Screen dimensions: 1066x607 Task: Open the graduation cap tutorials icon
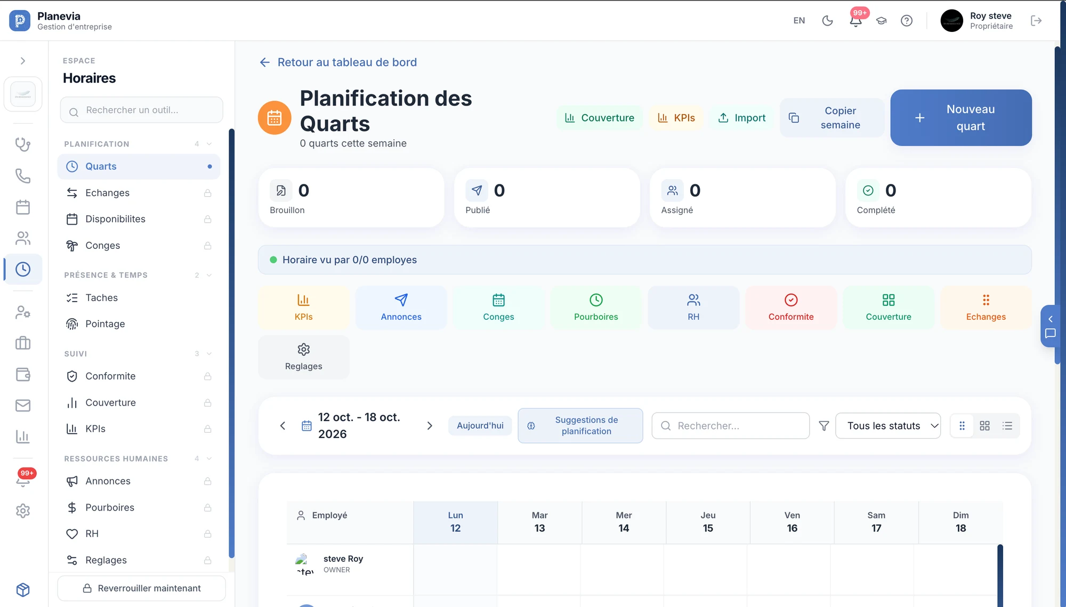pos(881,21)
